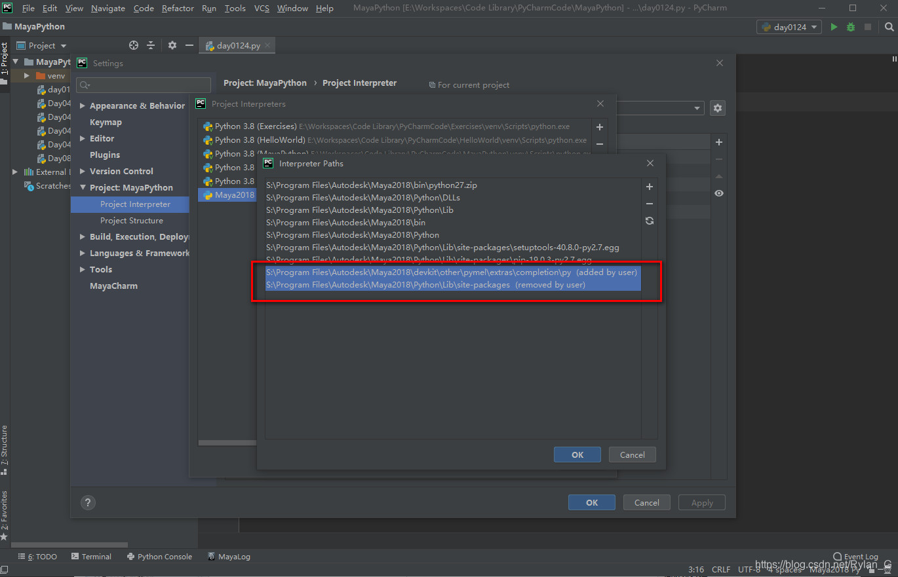Select the pymel completion\py path (added by user)
This screenshot has width=898, height=577.
(x=453, y=272)
